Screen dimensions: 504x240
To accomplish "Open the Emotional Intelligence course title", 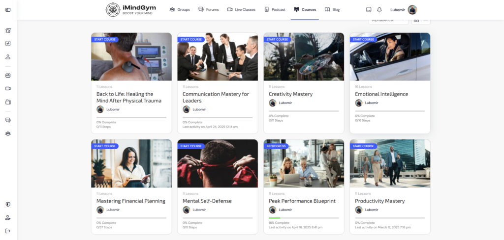I will click(x=381, y=94).
